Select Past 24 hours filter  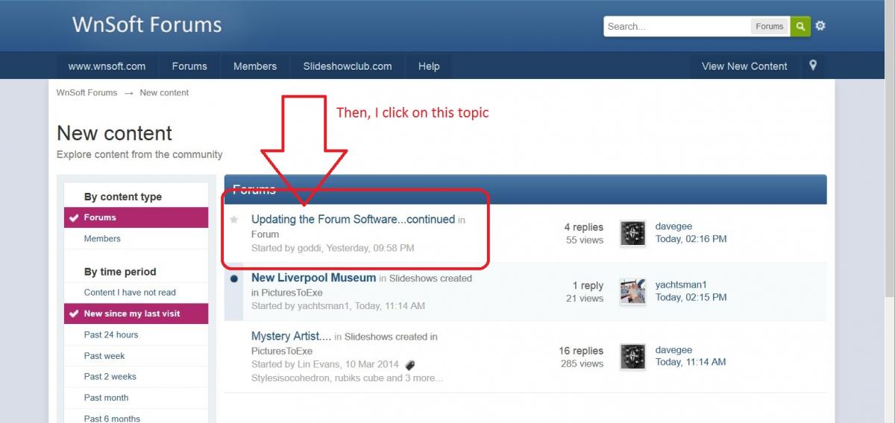coord(136,334)
